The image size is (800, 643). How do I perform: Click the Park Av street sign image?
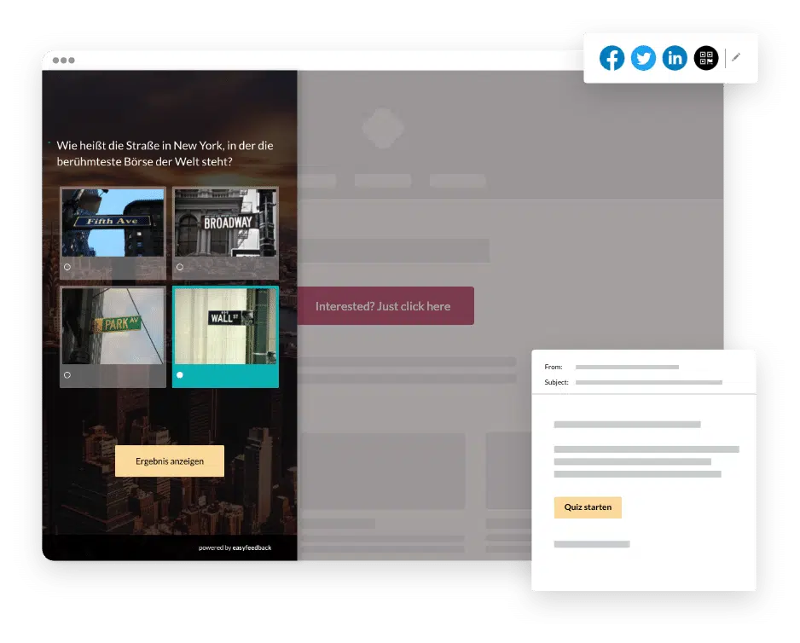(113, 326)
